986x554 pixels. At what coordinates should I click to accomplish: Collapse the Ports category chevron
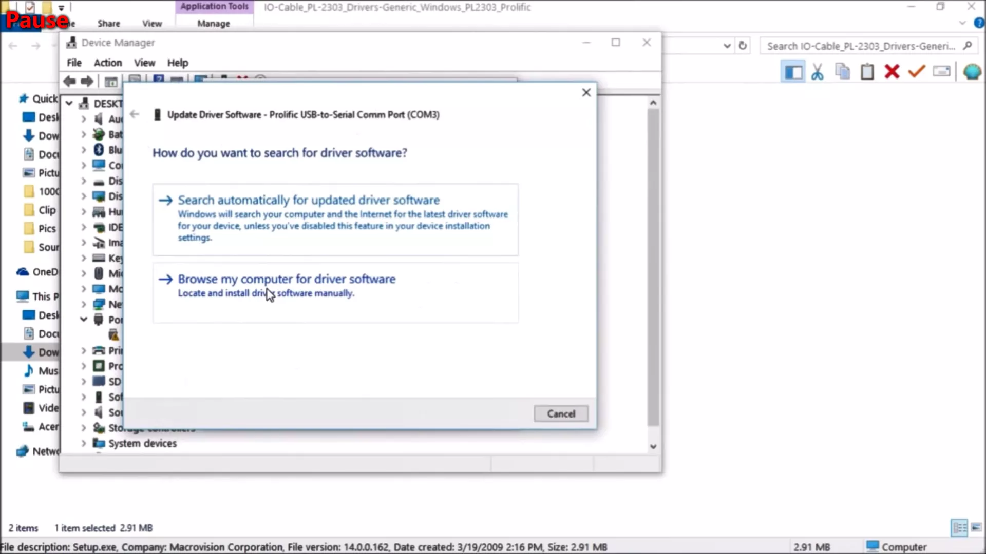(83, 319)
